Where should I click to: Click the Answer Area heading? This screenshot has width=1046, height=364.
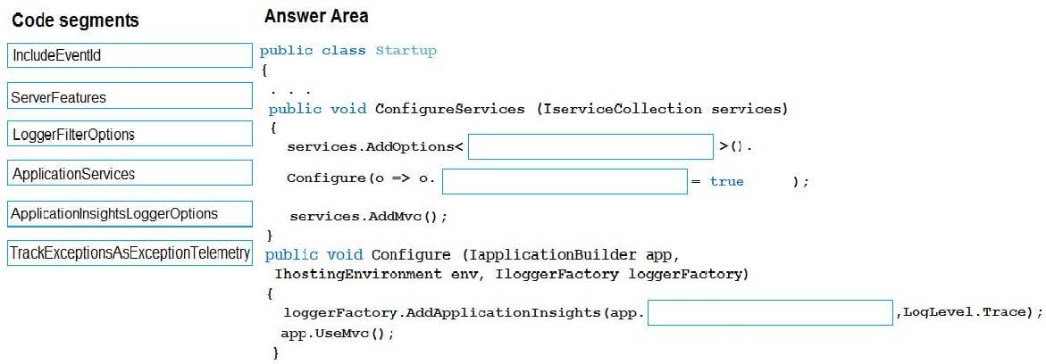click(x=316, y=16)
